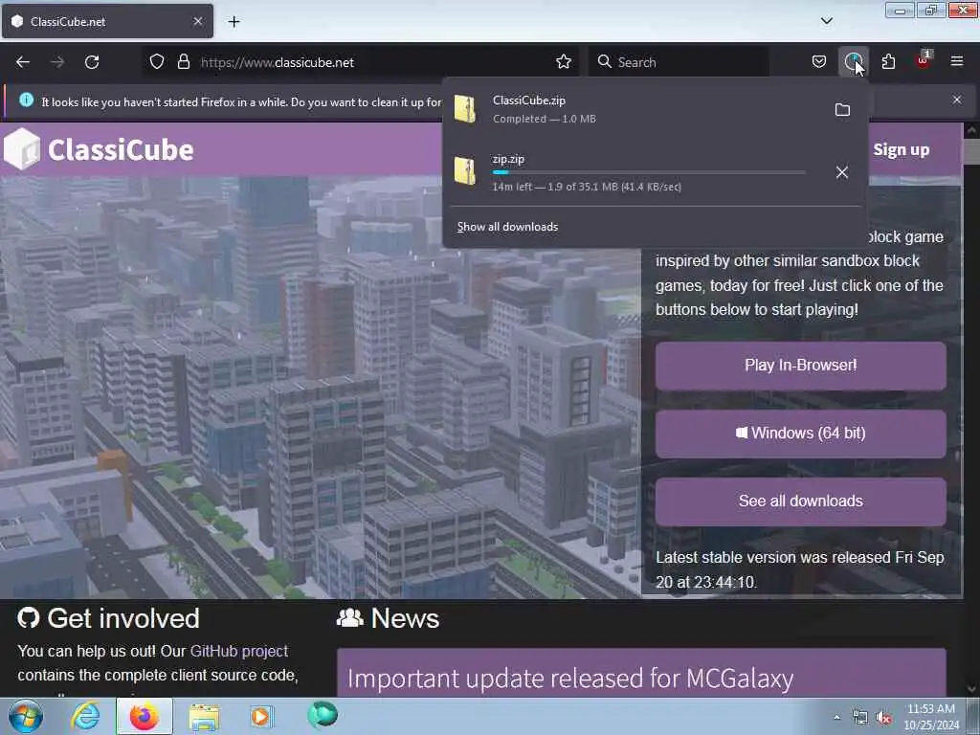Cancel the zip.zip download
This screenshot has width=980, height=735.
tap(842, 172)
